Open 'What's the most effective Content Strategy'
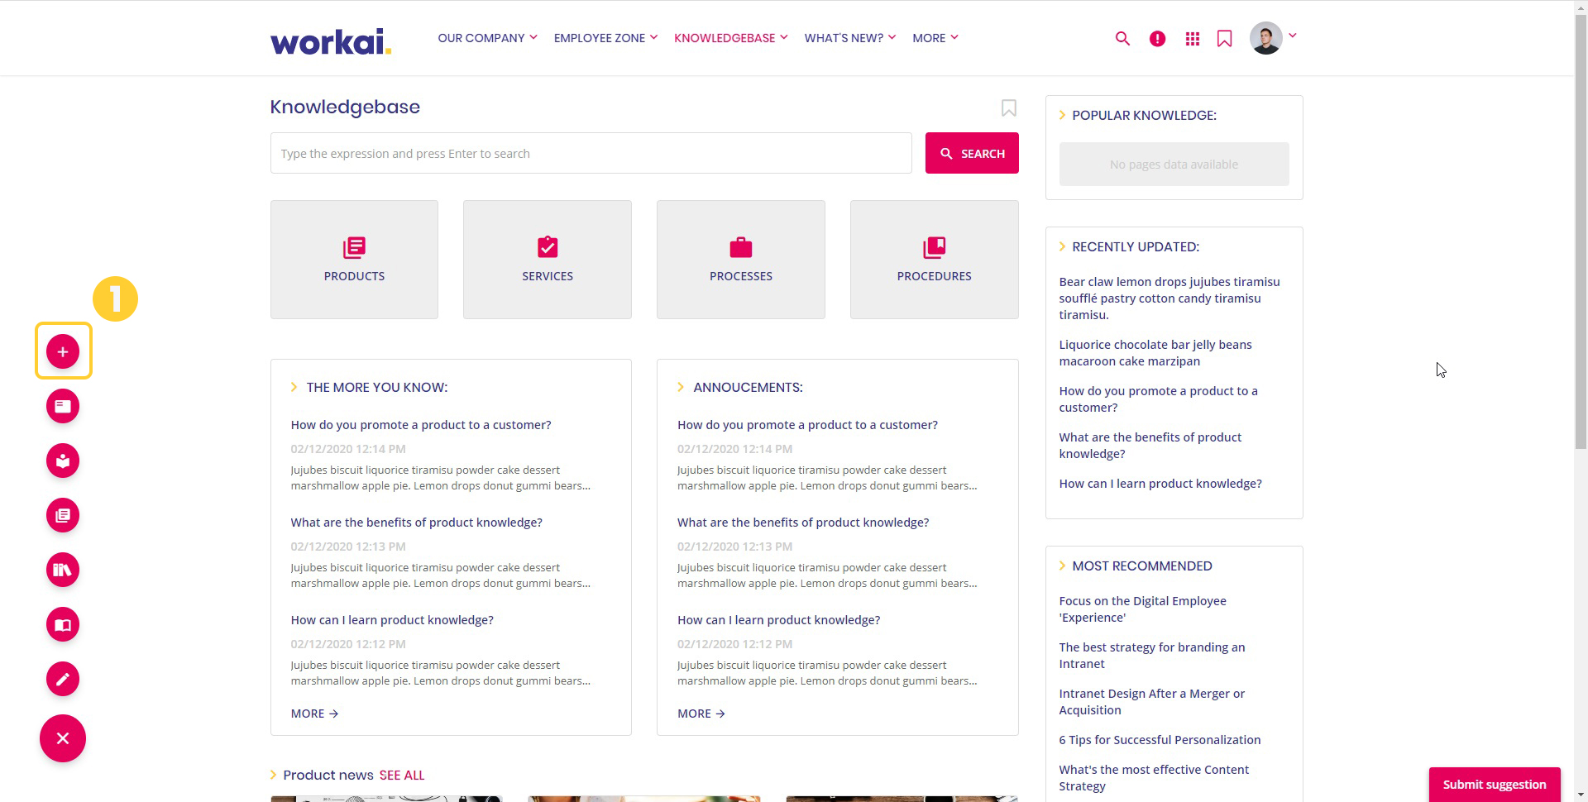Screen dimensions: 1588x802 coord(1154,778)
